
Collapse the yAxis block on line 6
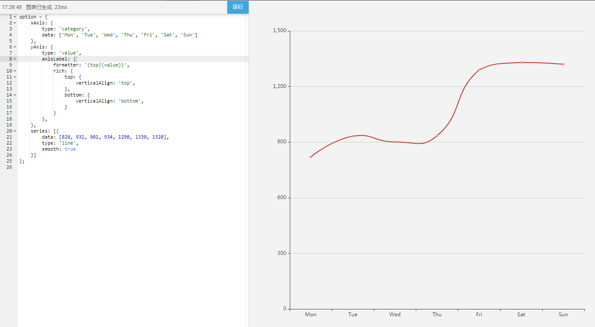[x=15, y=47]
